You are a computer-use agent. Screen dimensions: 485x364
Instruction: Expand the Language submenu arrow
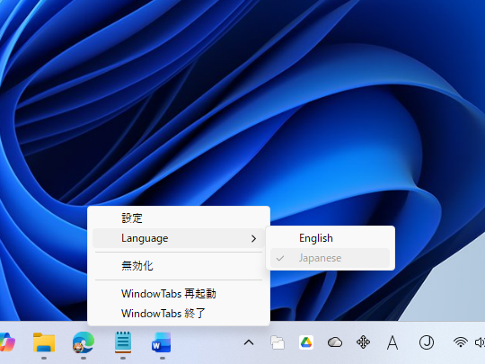(x=253, y=239)
